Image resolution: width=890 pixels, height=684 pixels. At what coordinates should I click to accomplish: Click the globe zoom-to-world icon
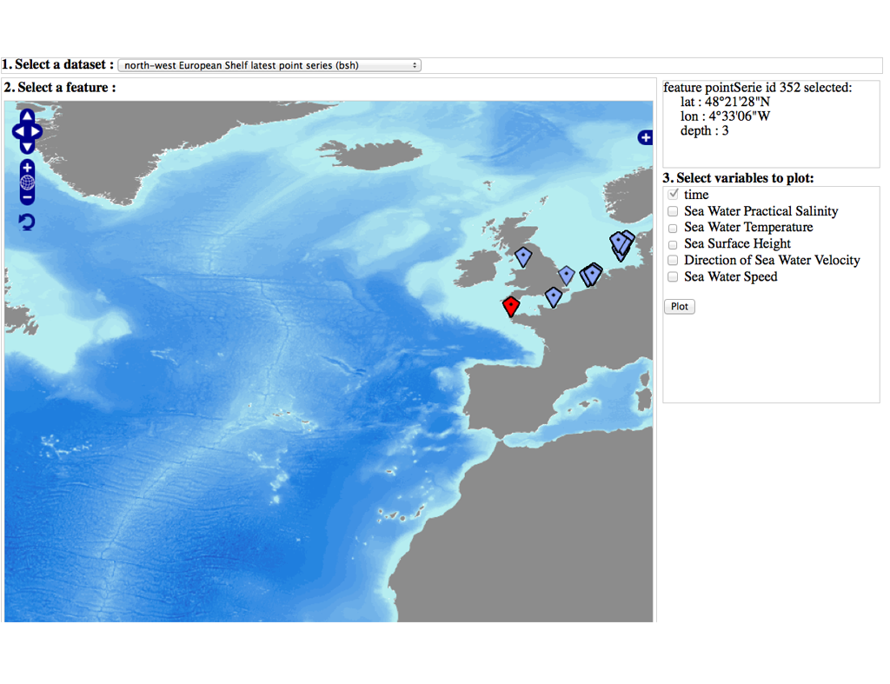pyautogui.click(x=27, y=183)
